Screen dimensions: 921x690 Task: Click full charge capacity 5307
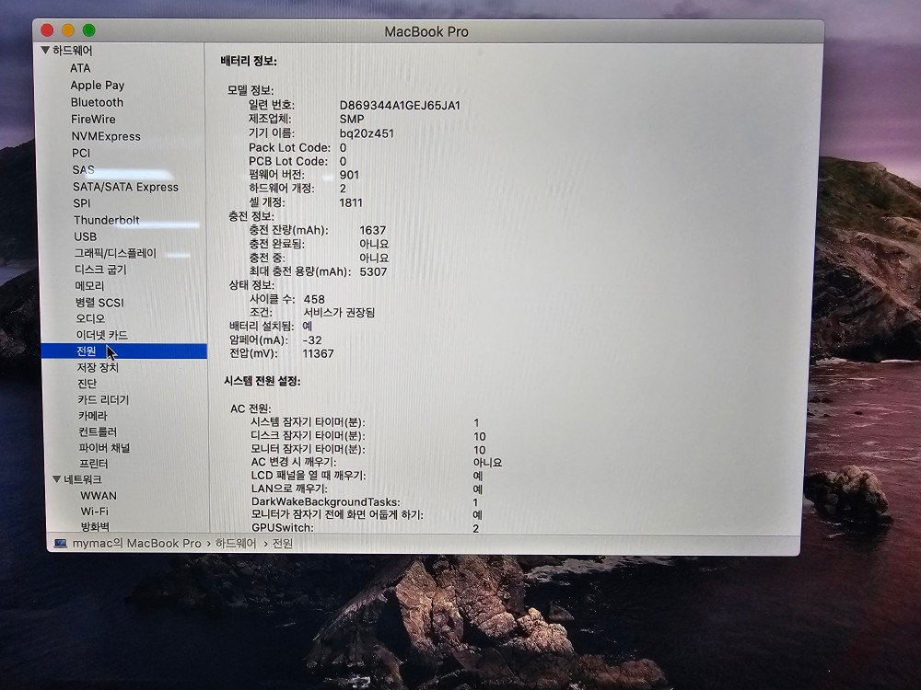373,271
